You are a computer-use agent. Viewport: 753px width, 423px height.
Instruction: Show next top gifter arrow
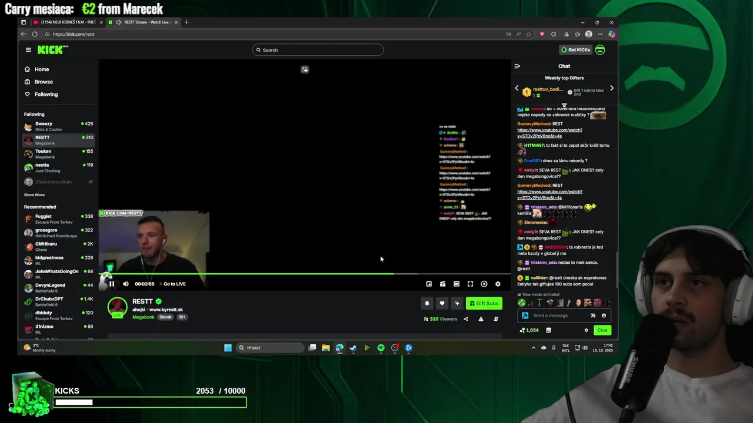pos(612,89)
